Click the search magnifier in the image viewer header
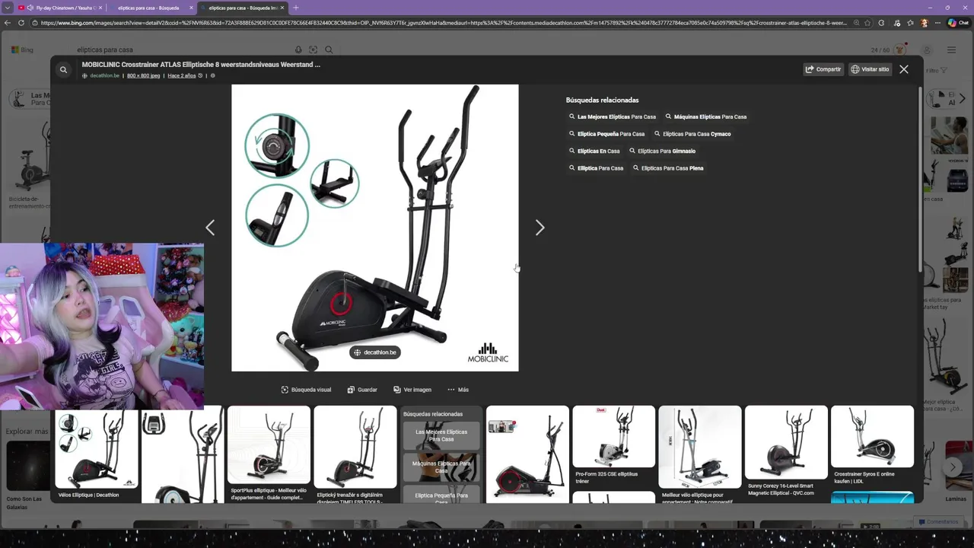The image size is (974, 548). 63,69
